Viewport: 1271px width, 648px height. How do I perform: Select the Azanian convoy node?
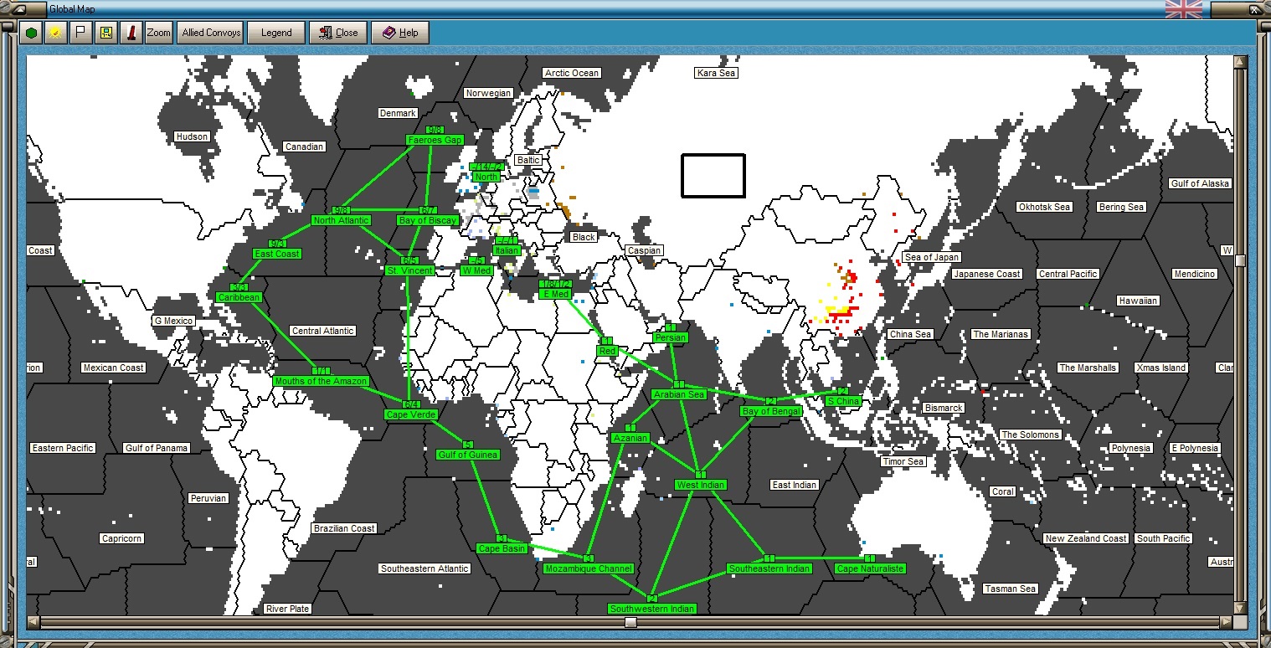(630, 438)
